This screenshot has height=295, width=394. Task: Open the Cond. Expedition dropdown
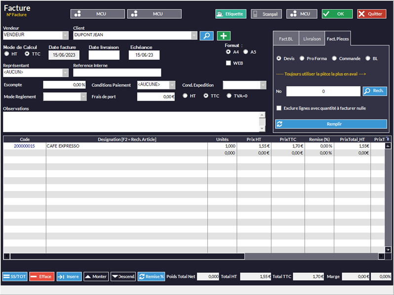click(263, 85)
